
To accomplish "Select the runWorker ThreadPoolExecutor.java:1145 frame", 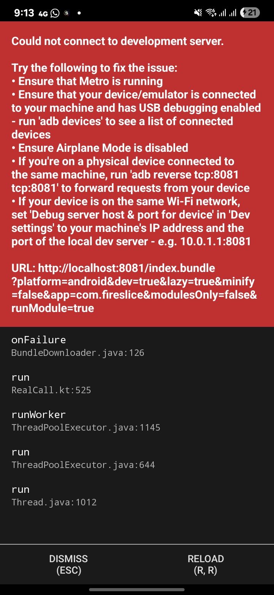I will click(137, 421).
